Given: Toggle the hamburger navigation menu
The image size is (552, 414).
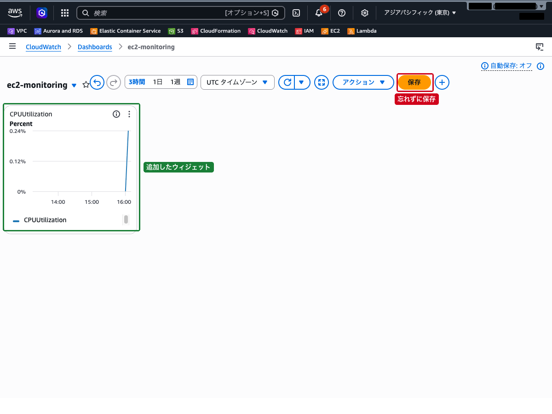Looking at the screenshot, I should tap(12, 46).
